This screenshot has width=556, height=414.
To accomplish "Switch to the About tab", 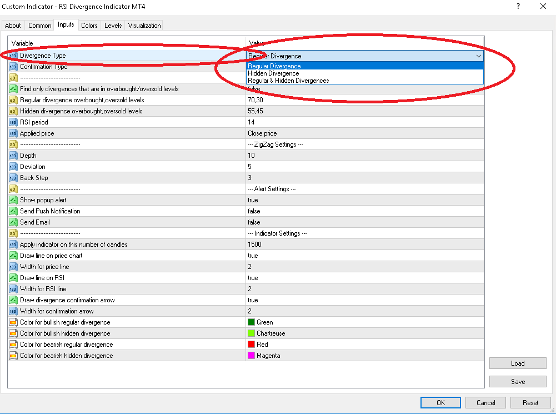I will click(13, 26).
